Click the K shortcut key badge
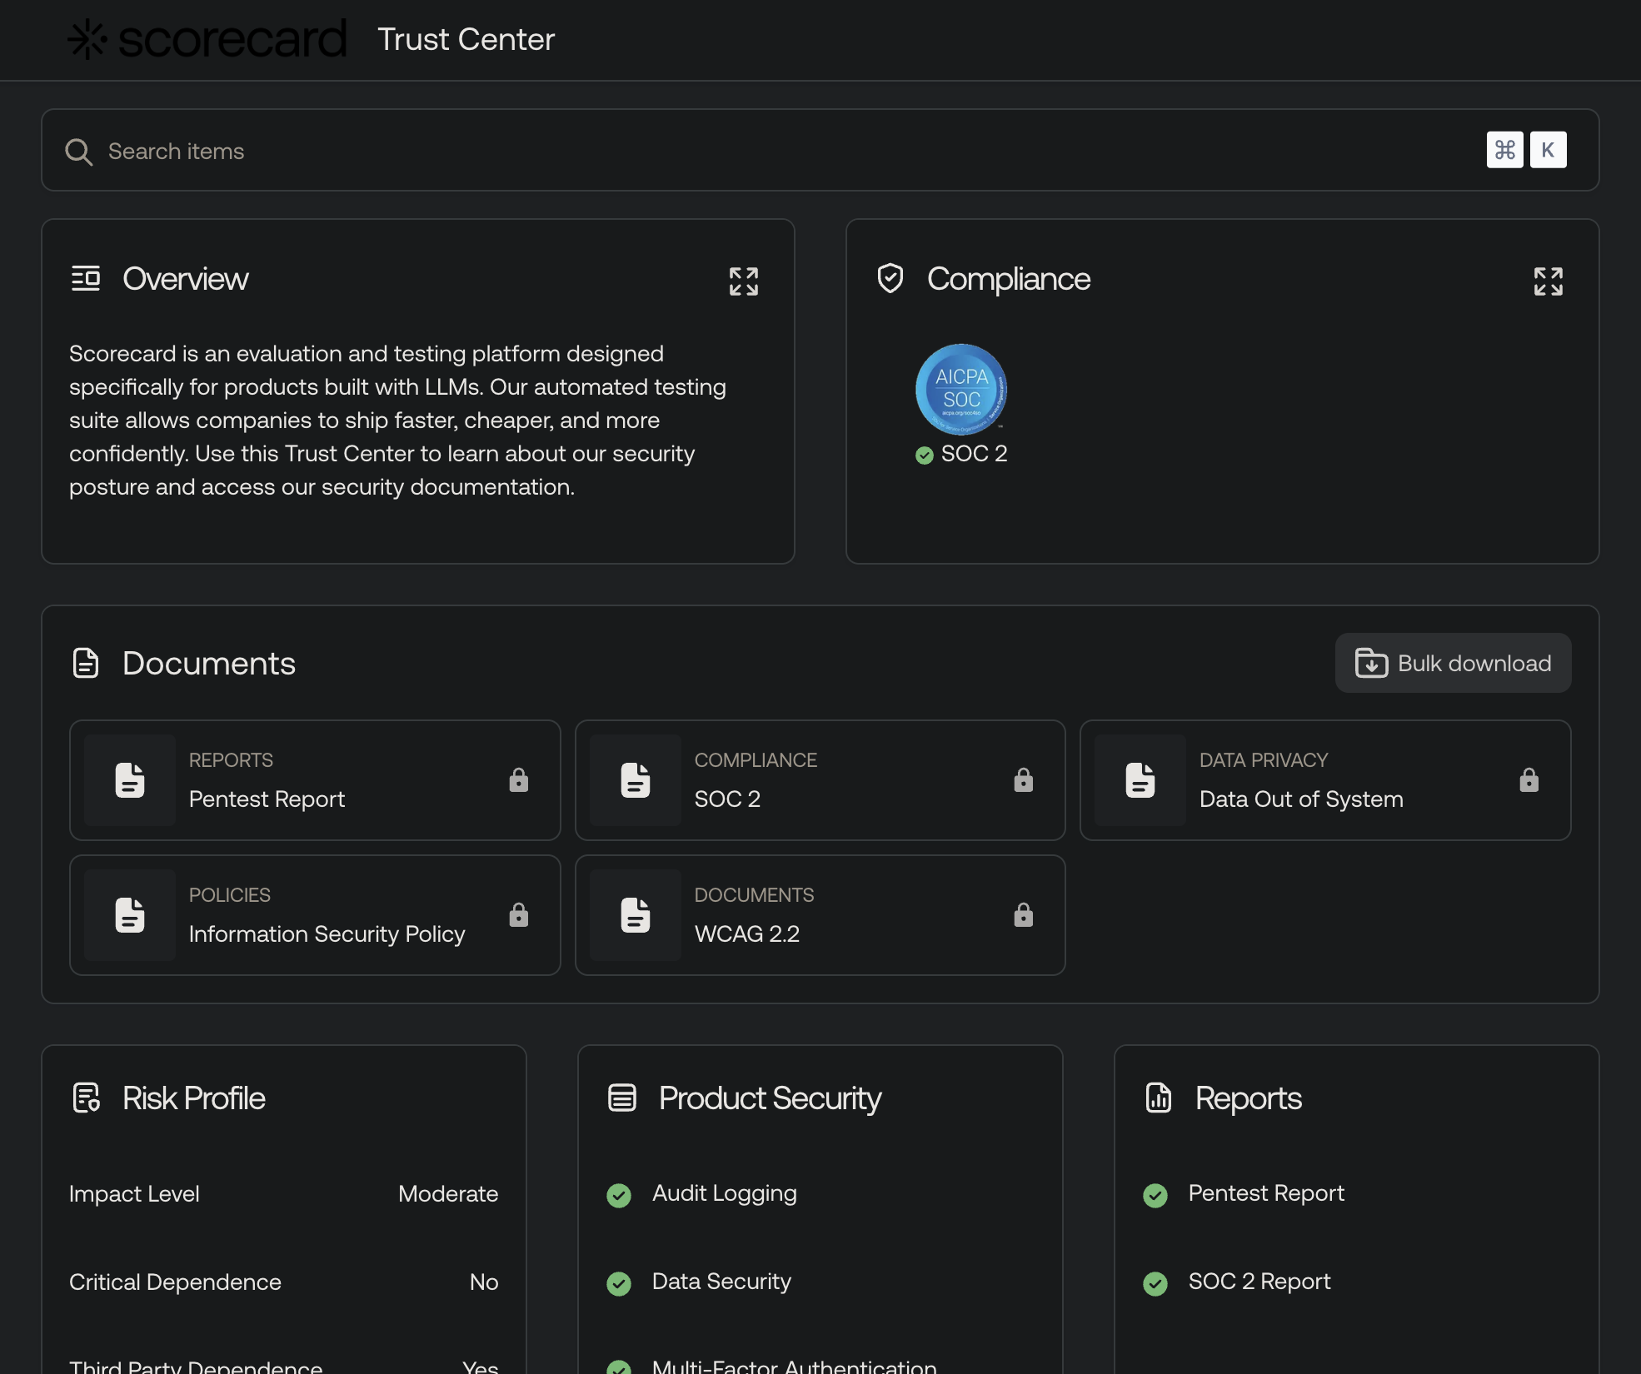Image resolution: width=1641 pixels, height=1374 pixels. pyautogui.click(x=1548, y=150)
